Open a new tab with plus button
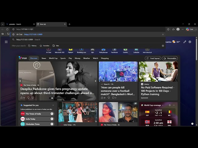Viewport: 198px width, 148px height. click(x=69, y=24)
